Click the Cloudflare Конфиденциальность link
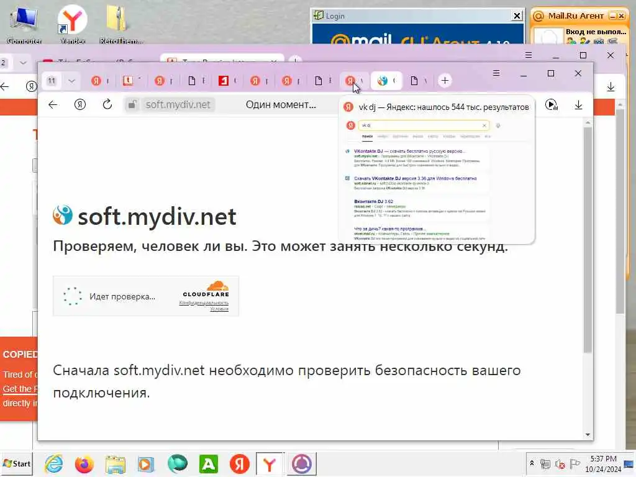The height and width of the screenshot is (477, 636). pyautogui.click(x=204, y=303)
